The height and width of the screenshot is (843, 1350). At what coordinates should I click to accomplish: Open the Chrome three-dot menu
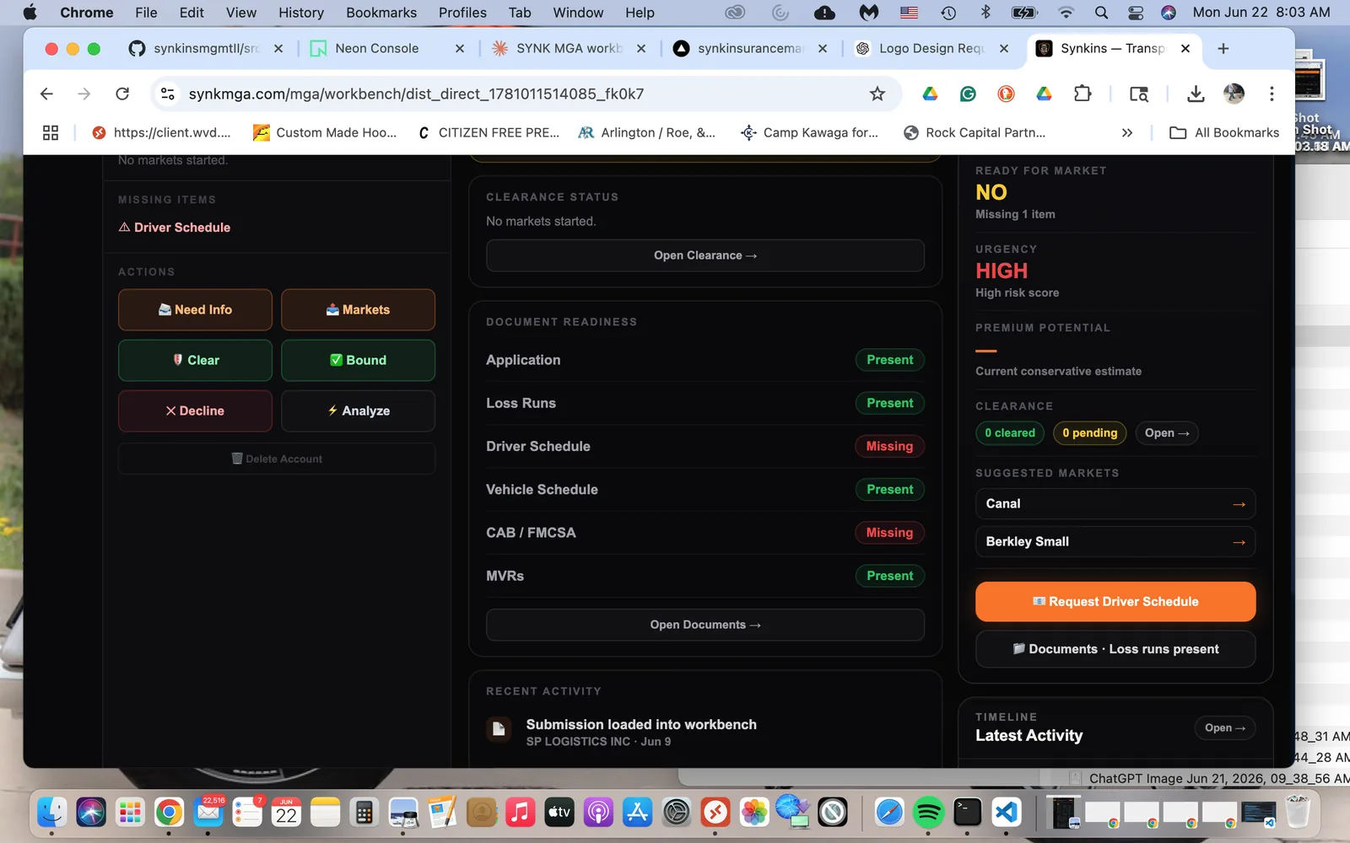pos(1272,94)
